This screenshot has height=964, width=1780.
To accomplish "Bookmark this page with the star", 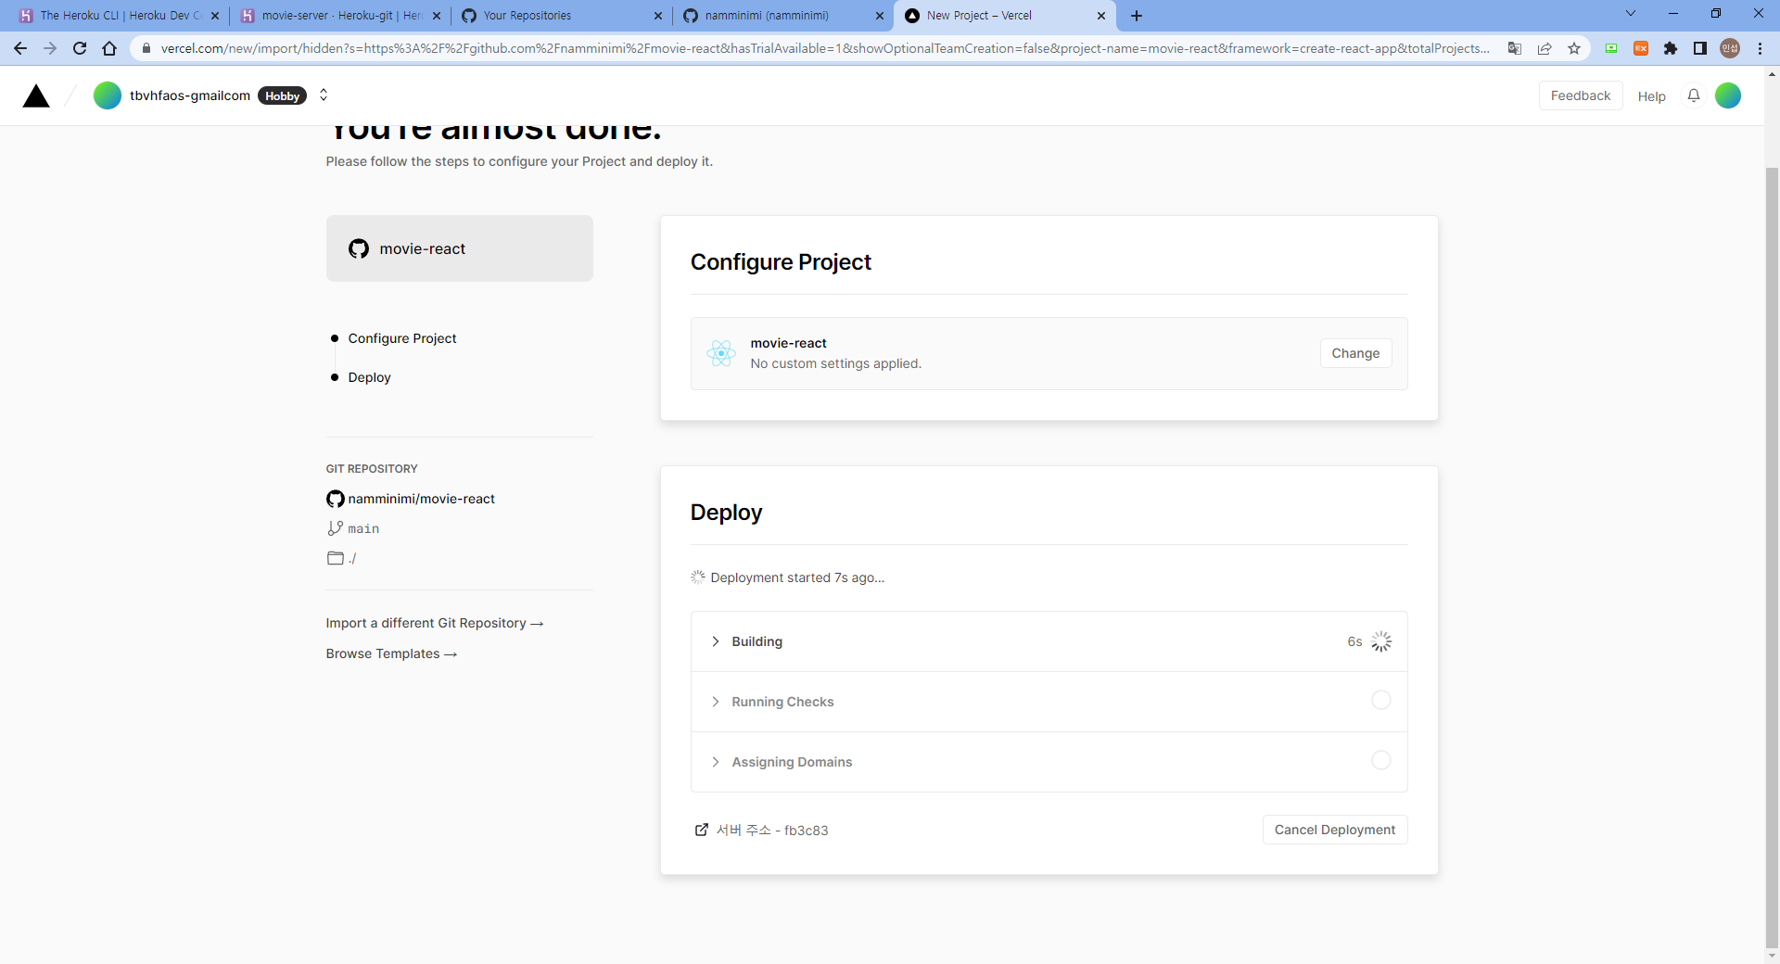I will pos(1574,48).
